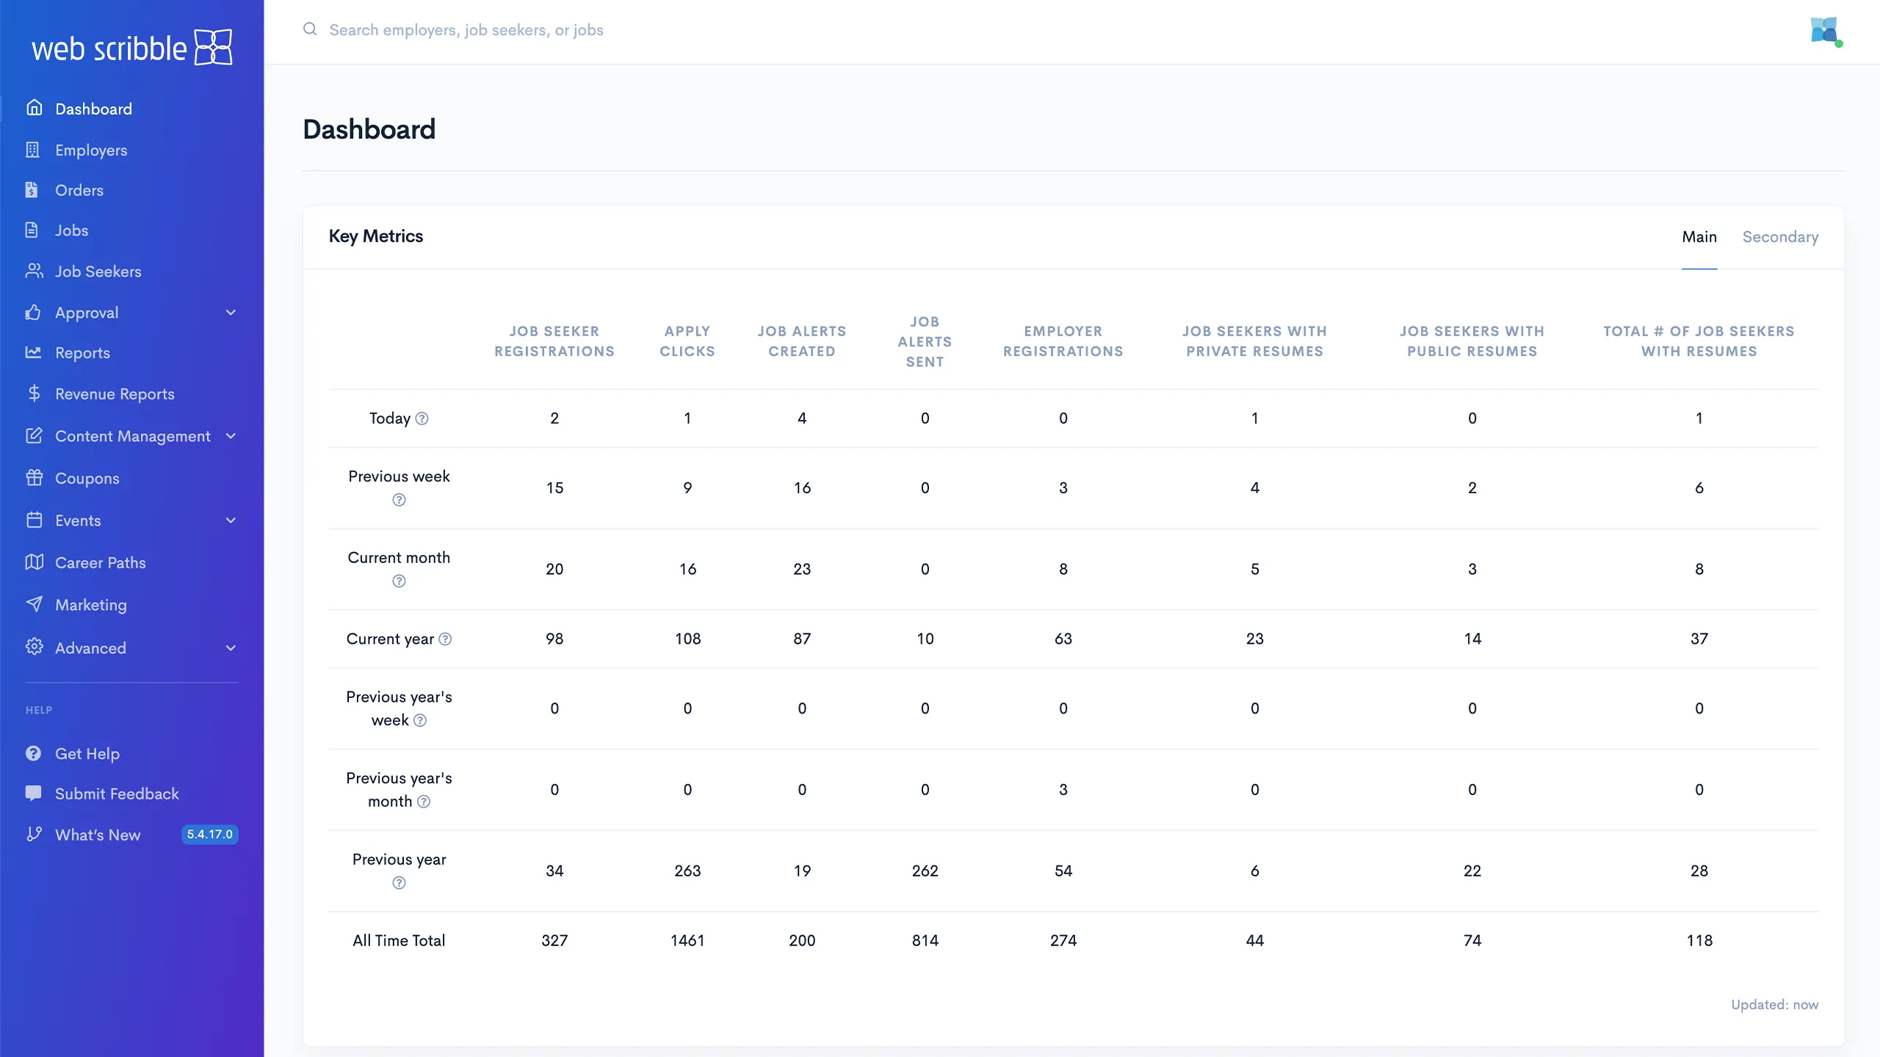Click the Current year help icon
The width and height of the screenshot is (1880, 1057).
click(445, 639)
